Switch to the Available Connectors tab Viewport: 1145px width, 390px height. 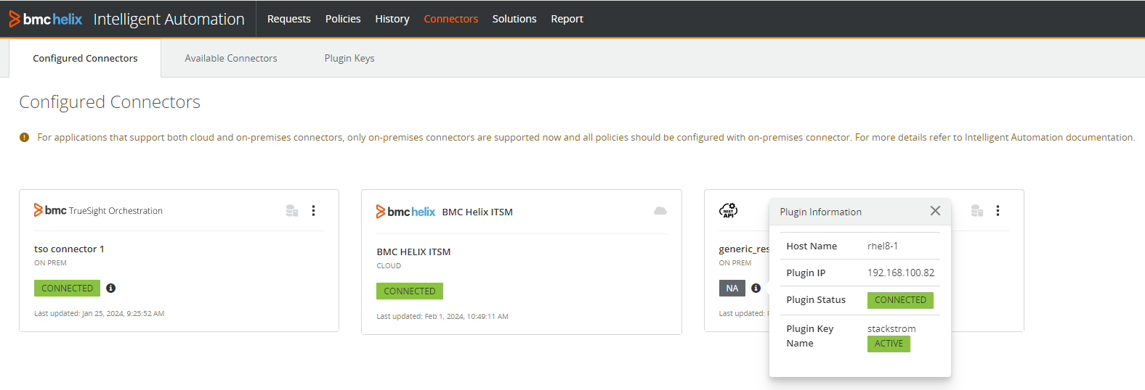tap(231, 58)
